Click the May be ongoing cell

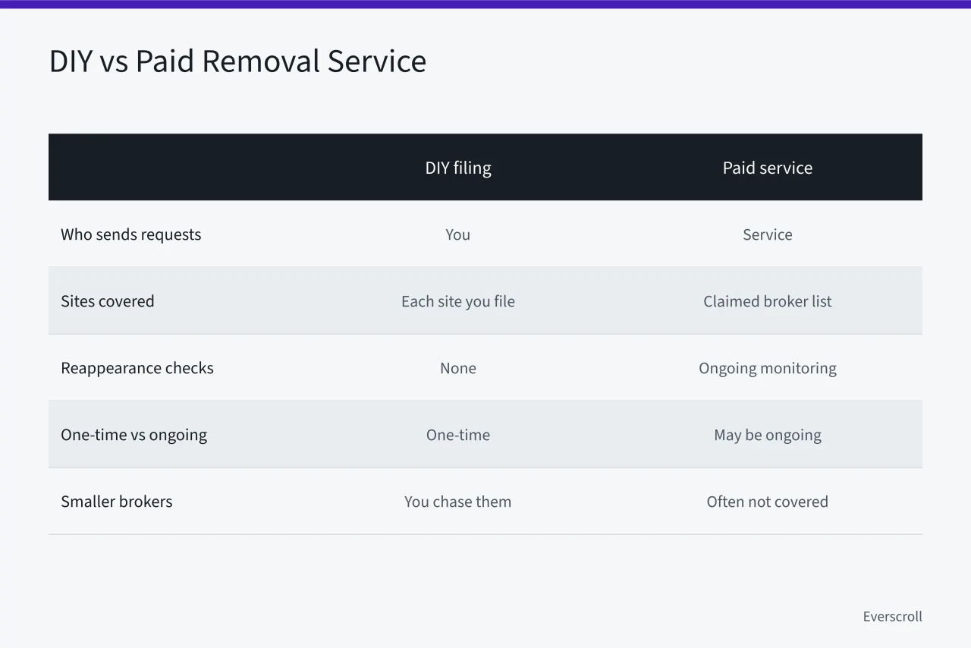767,435
